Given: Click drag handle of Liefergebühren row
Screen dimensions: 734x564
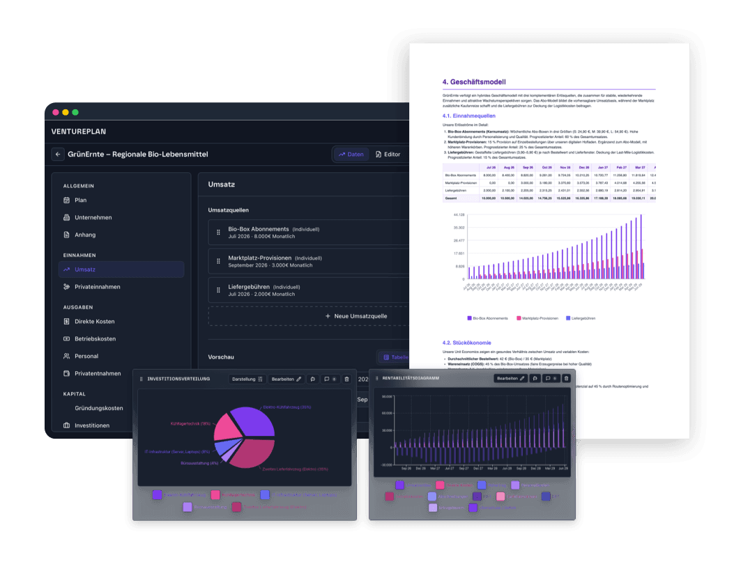Looking at the screenshot, I should 217,290.
